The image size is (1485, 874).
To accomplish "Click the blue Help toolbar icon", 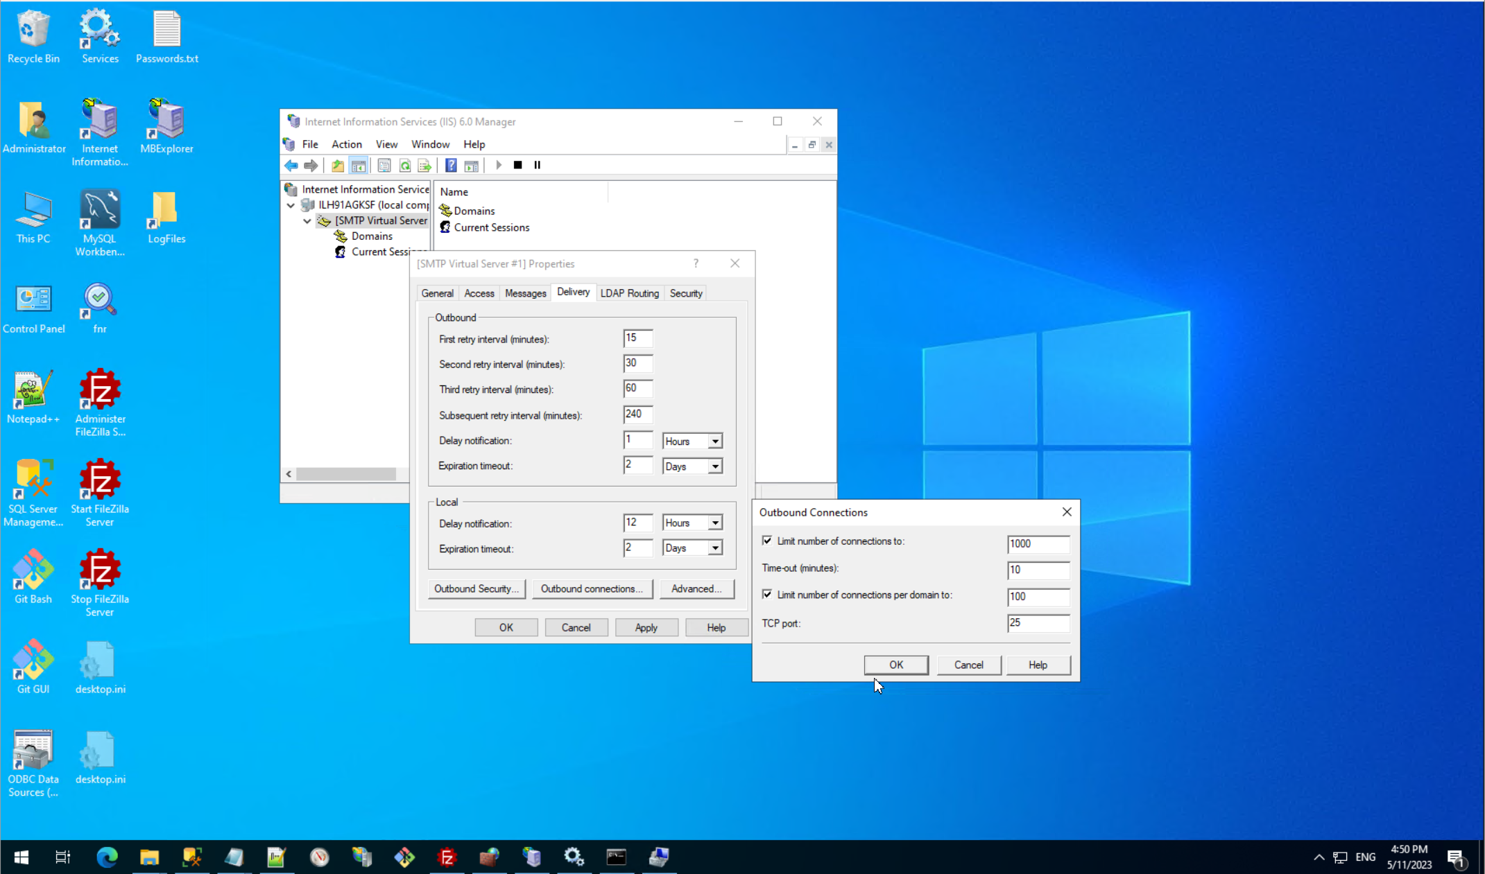I will (x=451, y=165).
